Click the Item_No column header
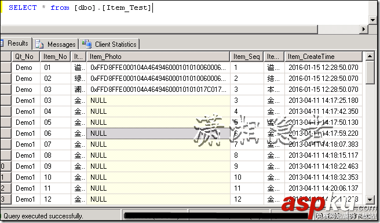The width and height of the screenshot is (380, 223). click(x=55, y=57)
